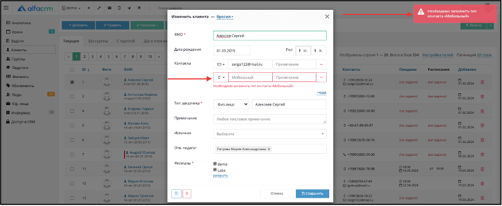Add another contact via +еще link
This screenshot has height=206, width=502.
(322, 92)
